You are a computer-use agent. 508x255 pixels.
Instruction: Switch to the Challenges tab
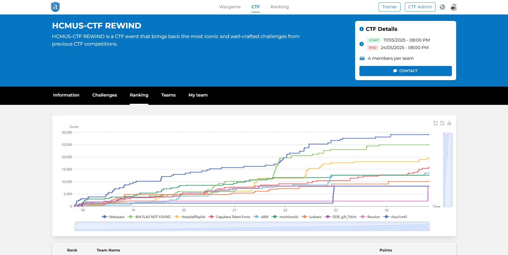105,95
